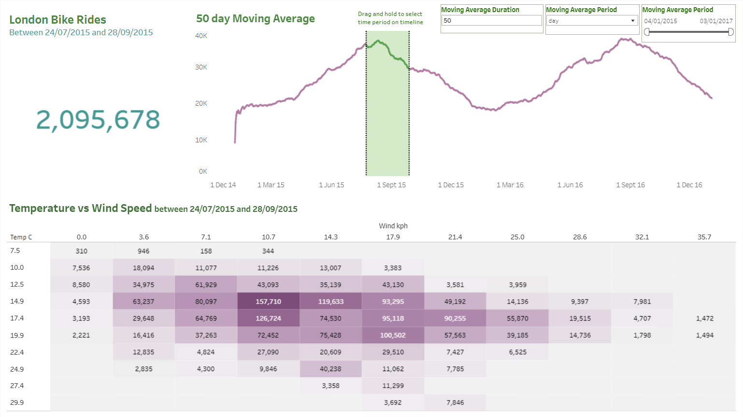
Task: Select heatmap cell 49,192
Action: pos(455,301)
